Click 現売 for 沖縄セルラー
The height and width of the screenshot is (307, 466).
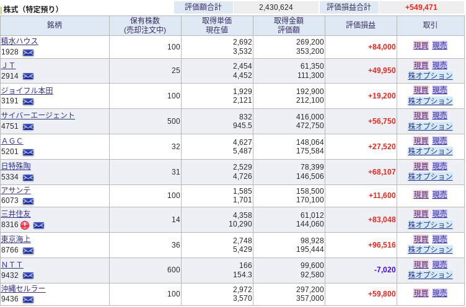(x=439, y=293)
